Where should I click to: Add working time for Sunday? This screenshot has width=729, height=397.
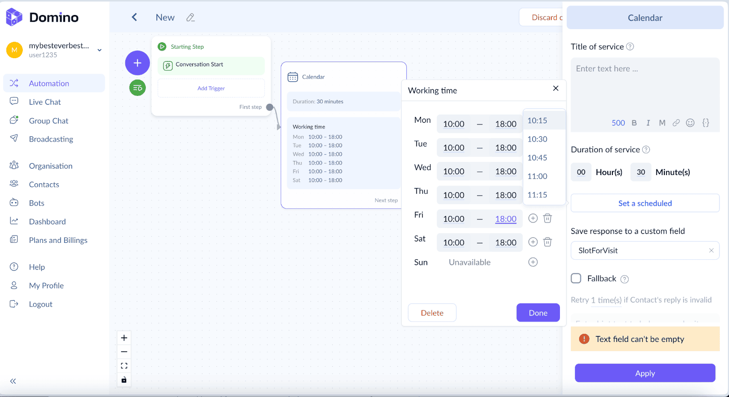533,262
